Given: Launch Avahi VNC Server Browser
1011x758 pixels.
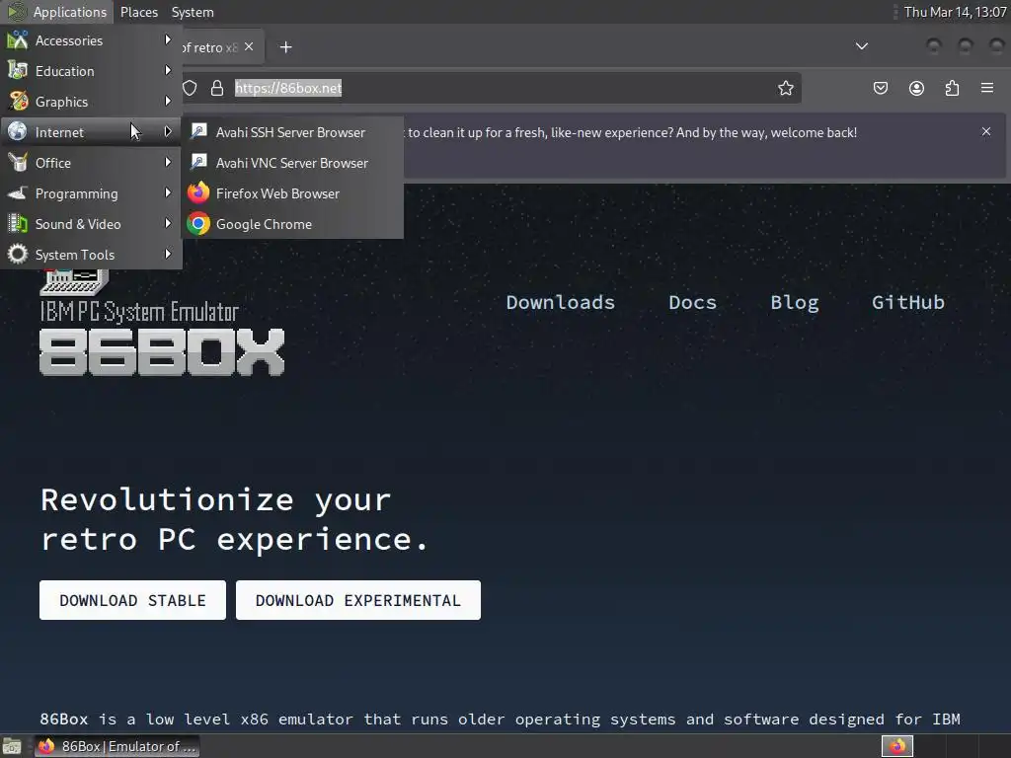Looking at the screenshot, I should click(x=292, y=163).
